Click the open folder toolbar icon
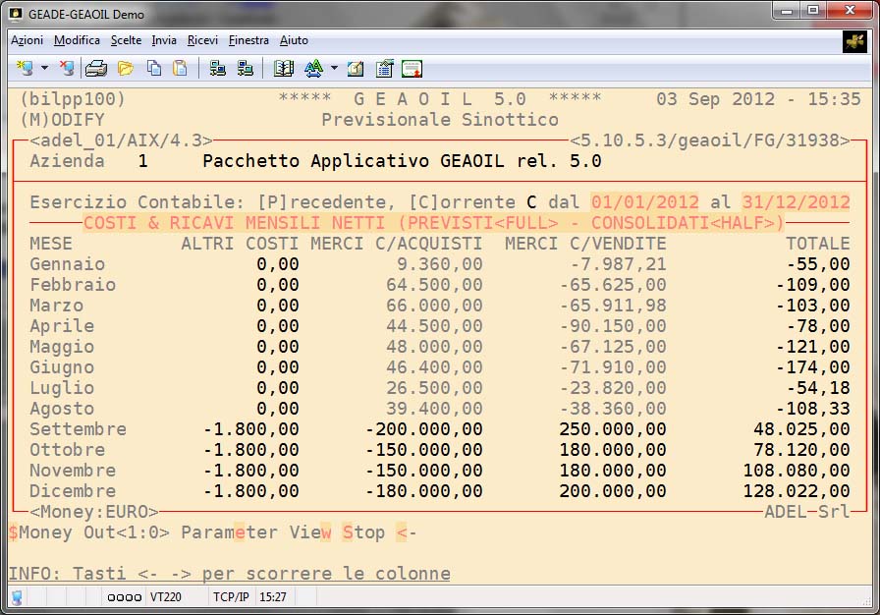The height and width of the screenshot is (615, 880). pos(125,69)
